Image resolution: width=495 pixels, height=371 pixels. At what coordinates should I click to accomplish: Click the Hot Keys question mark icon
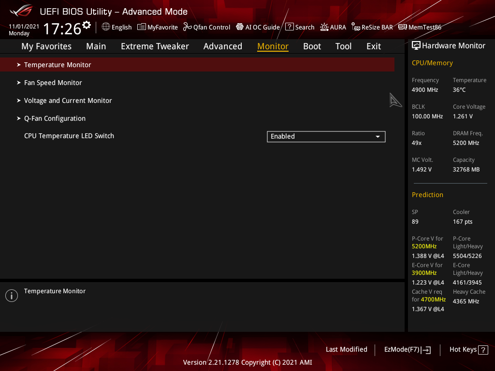[x=483, y=350]
